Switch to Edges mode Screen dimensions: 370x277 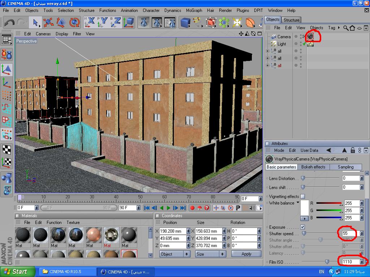pyautogui.click(x=7, y=108)
